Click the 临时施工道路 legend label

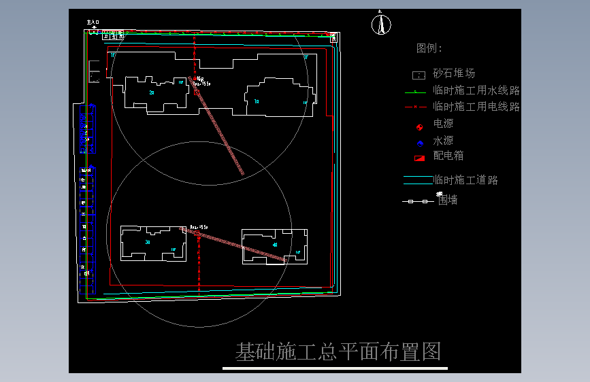coord(466,180)
